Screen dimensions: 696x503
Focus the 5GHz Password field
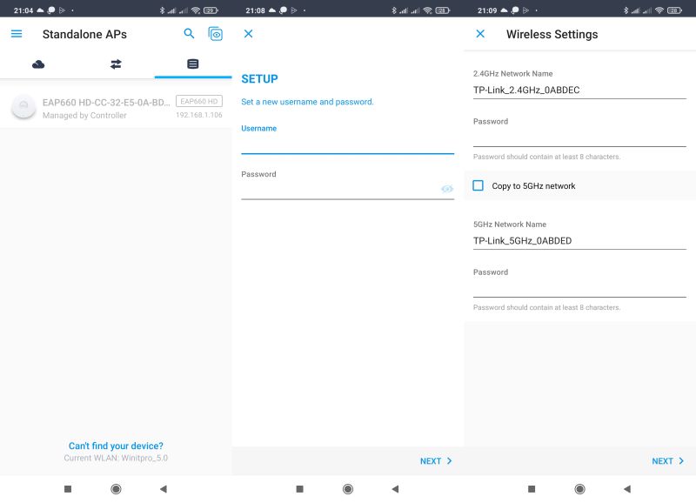[x=579, y=289]
